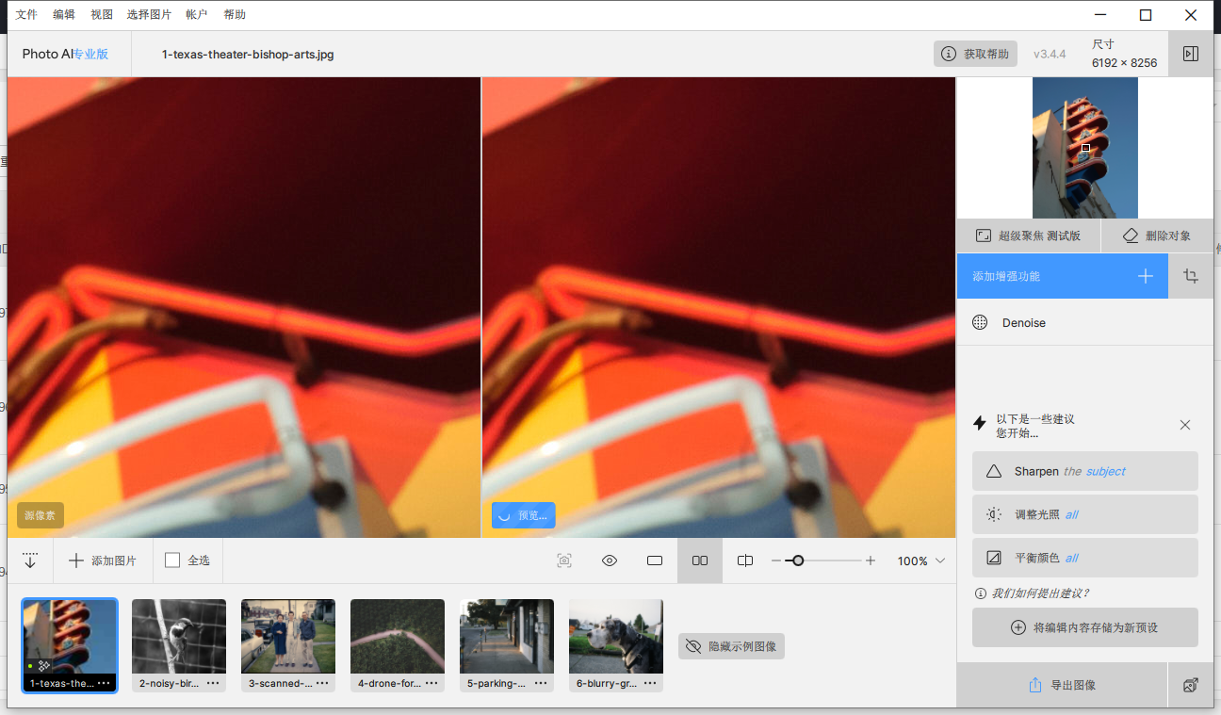The width and height of the screenshot is (1221, 715).
Task: Click the v3.4.4 version label
Action: (x=1050, y=54)
